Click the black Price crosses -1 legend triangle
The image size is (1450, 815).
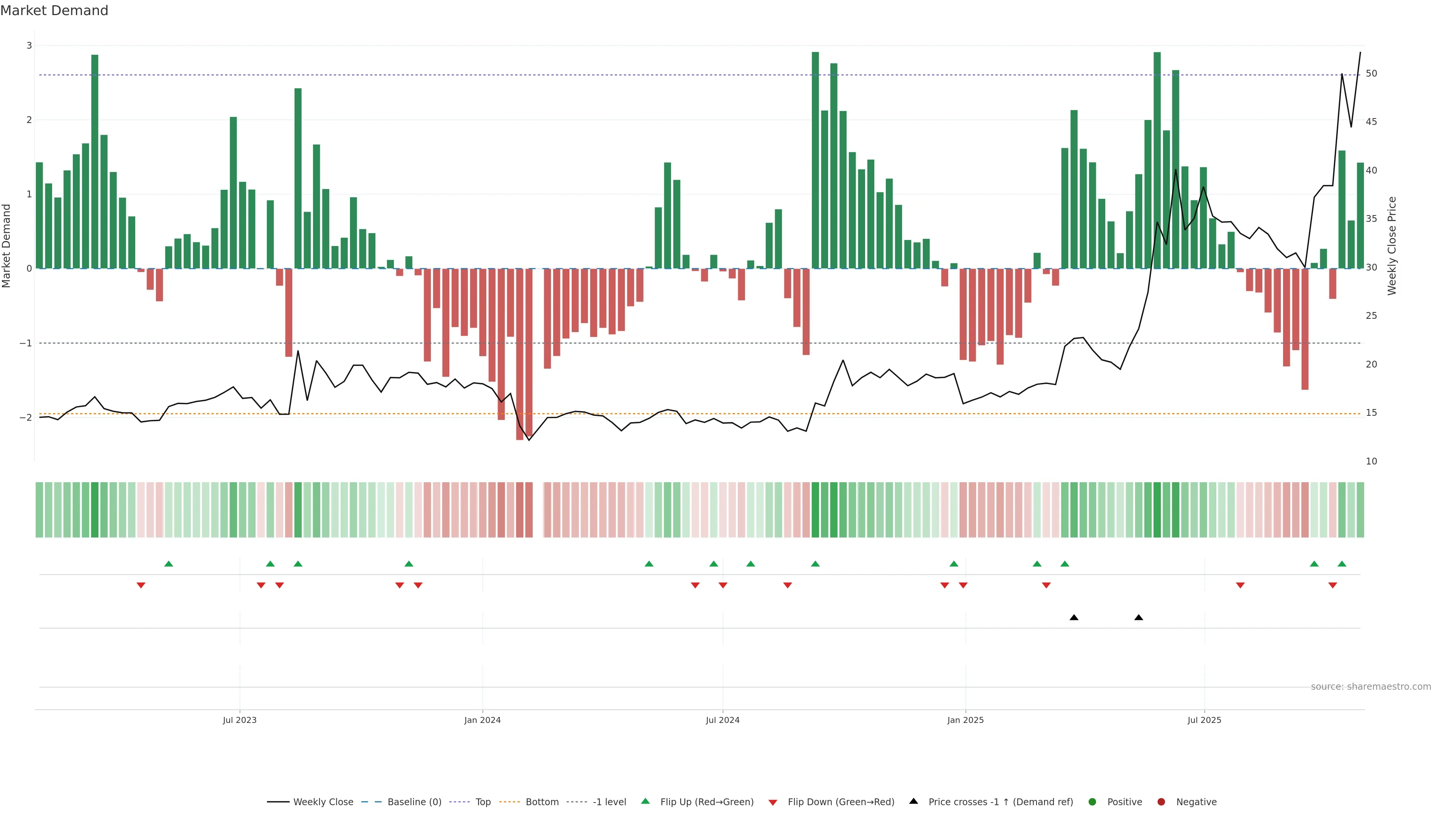[x=913, y=801]
